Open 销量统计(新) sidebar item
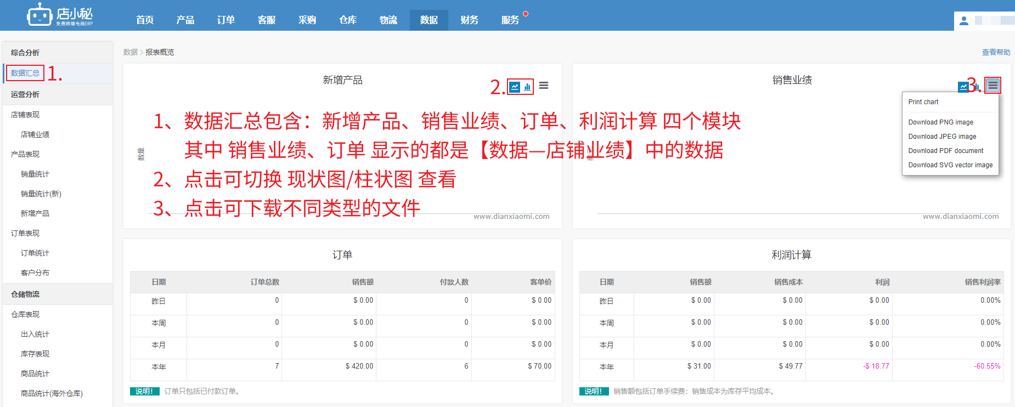Screen dimensions: 1015x407 [41, 194]
